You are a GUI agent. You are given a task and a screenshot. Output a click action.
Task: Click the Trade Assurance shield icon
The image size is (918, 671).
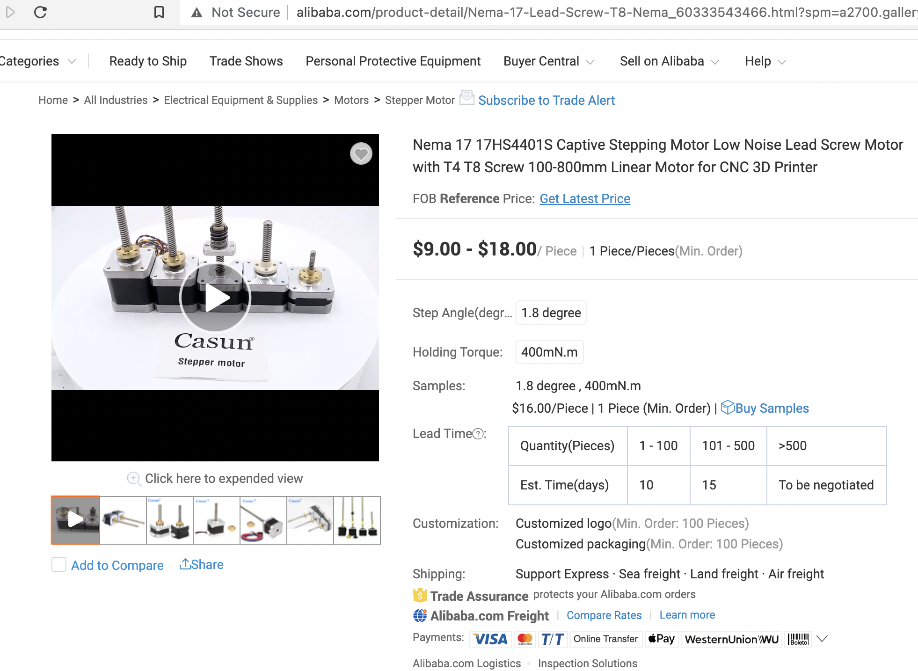point(420,595)
